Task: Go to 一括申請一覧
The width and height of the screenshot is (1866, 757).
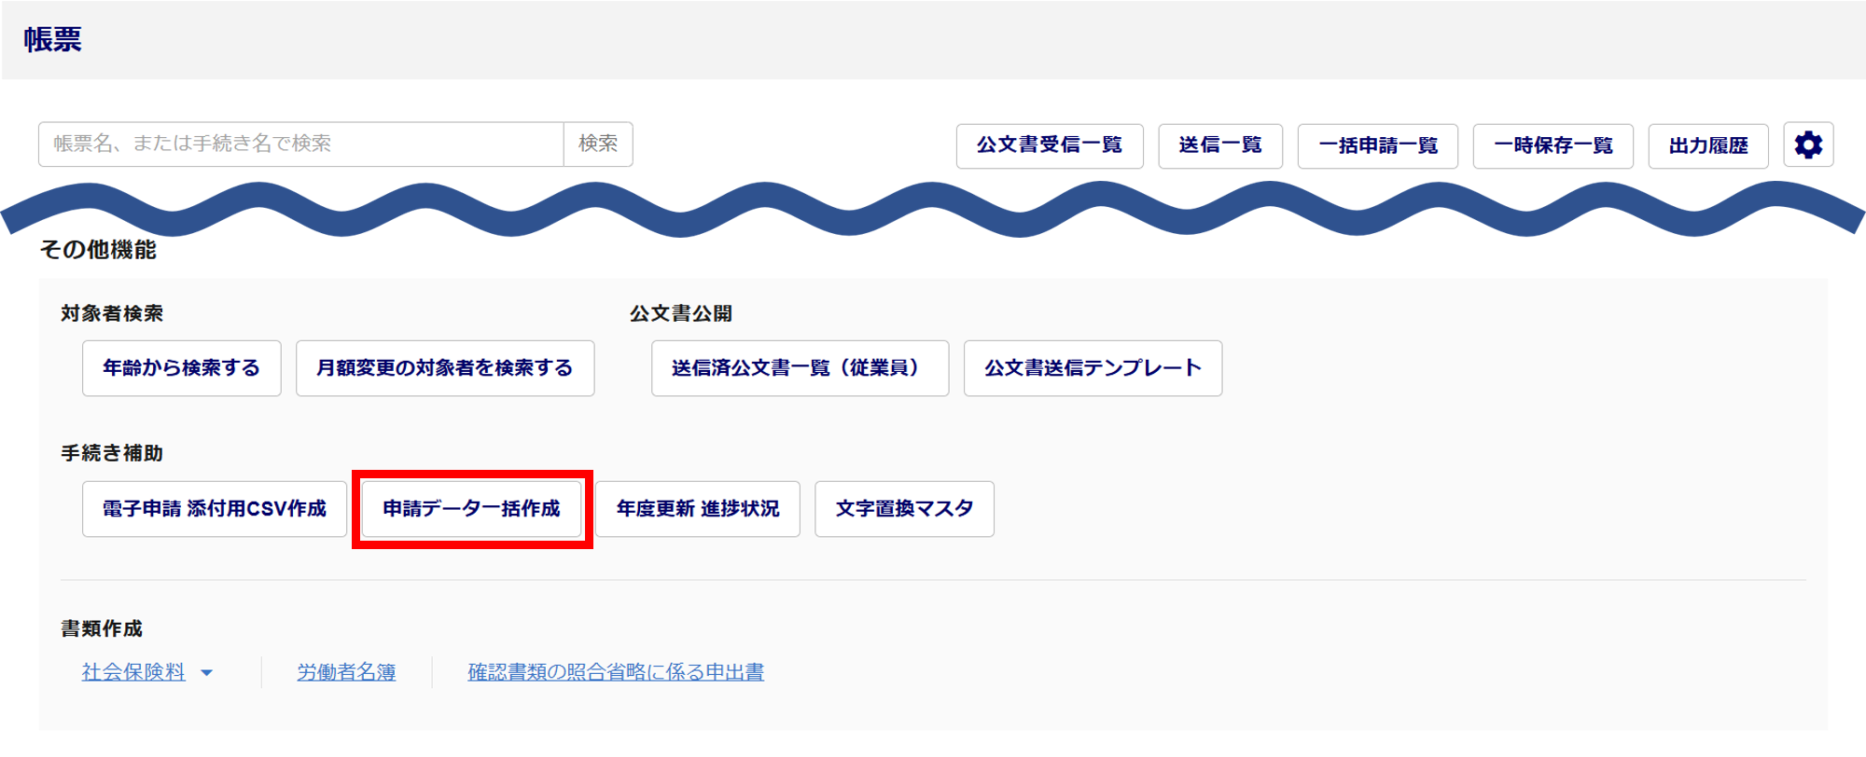Action: 1377,145
